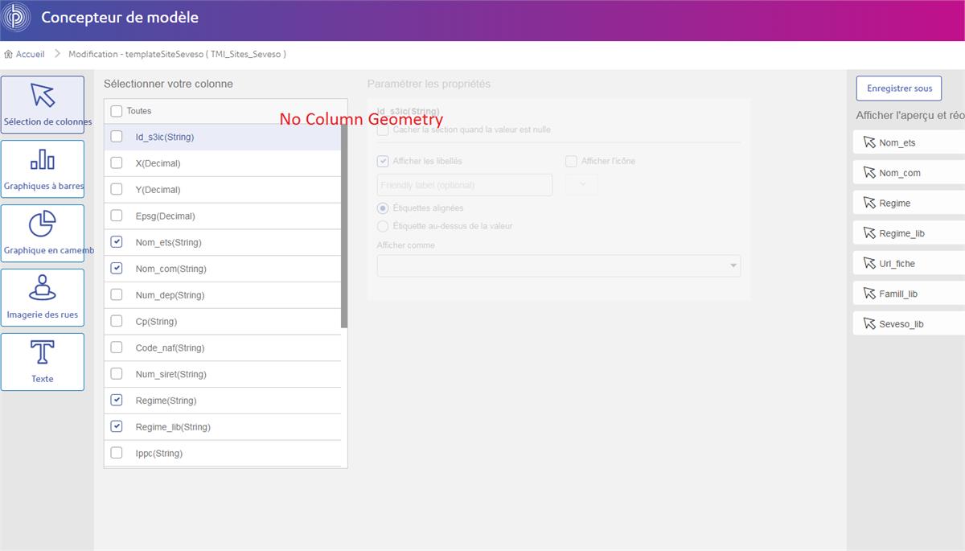This screenshot has height=551, width=965.
Task: Open the Afficher comme dropdown
Action: [559, 265]
